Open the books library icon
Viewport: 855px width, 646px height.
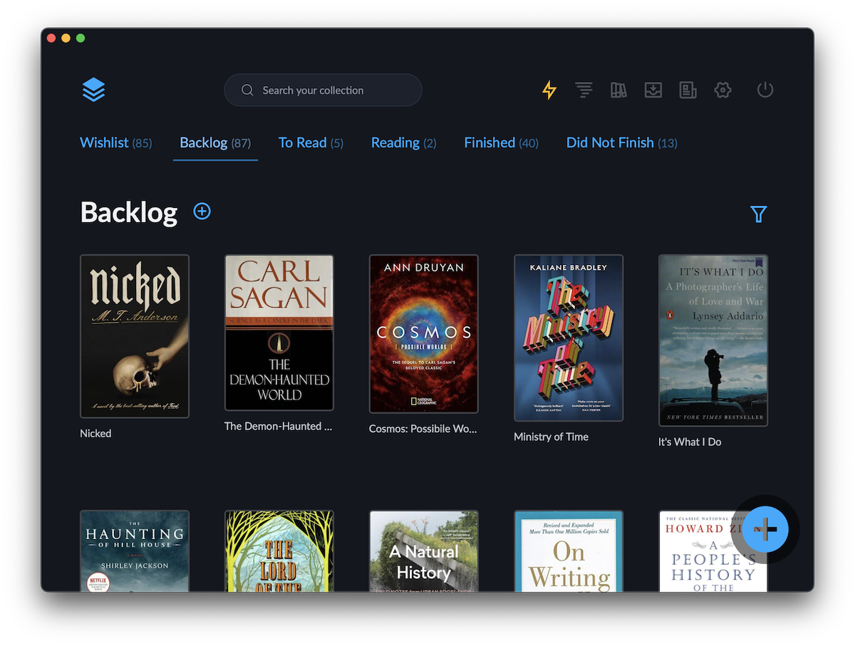coord(618,90)
